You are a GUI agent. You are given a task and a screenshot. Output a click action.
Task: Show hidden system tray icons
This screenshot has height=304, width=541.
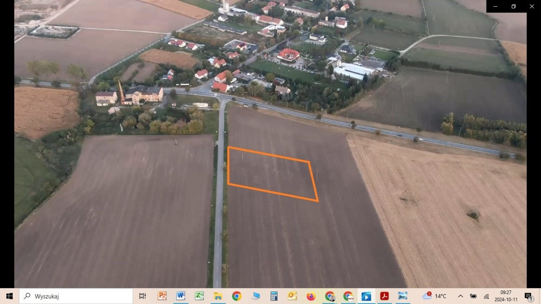460,296
